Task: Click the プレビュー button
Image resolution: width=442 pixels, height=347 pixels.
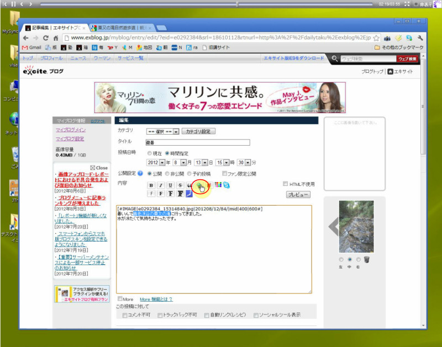Action: pyautogui.click(x=298, y=195)
